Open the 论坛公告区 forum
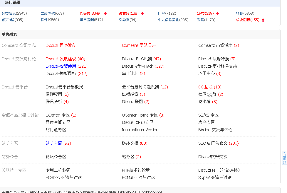This screenshot has width=287, height=193. (x=56, y=156)
